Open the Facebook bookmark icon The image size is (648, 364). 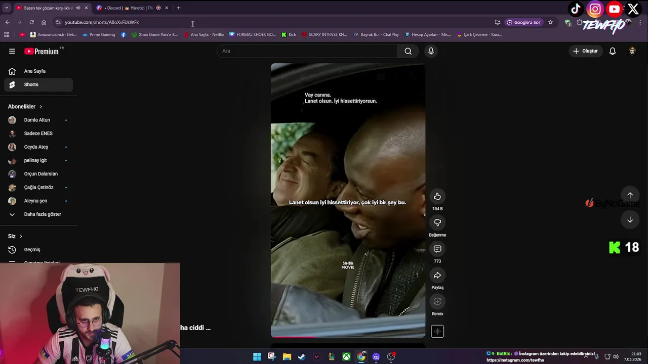click(123, 35)
